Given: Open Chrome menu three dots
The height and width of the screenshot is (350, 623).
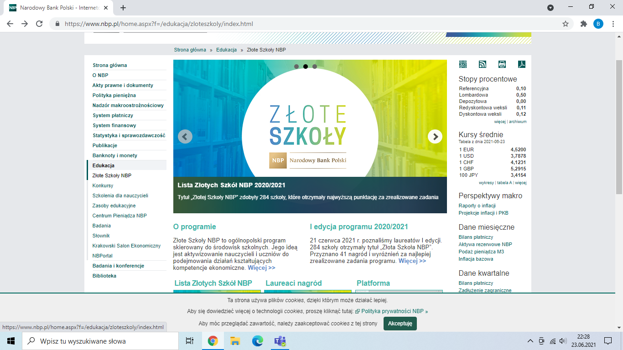Looking at the screenshot, I should point(613,24).
